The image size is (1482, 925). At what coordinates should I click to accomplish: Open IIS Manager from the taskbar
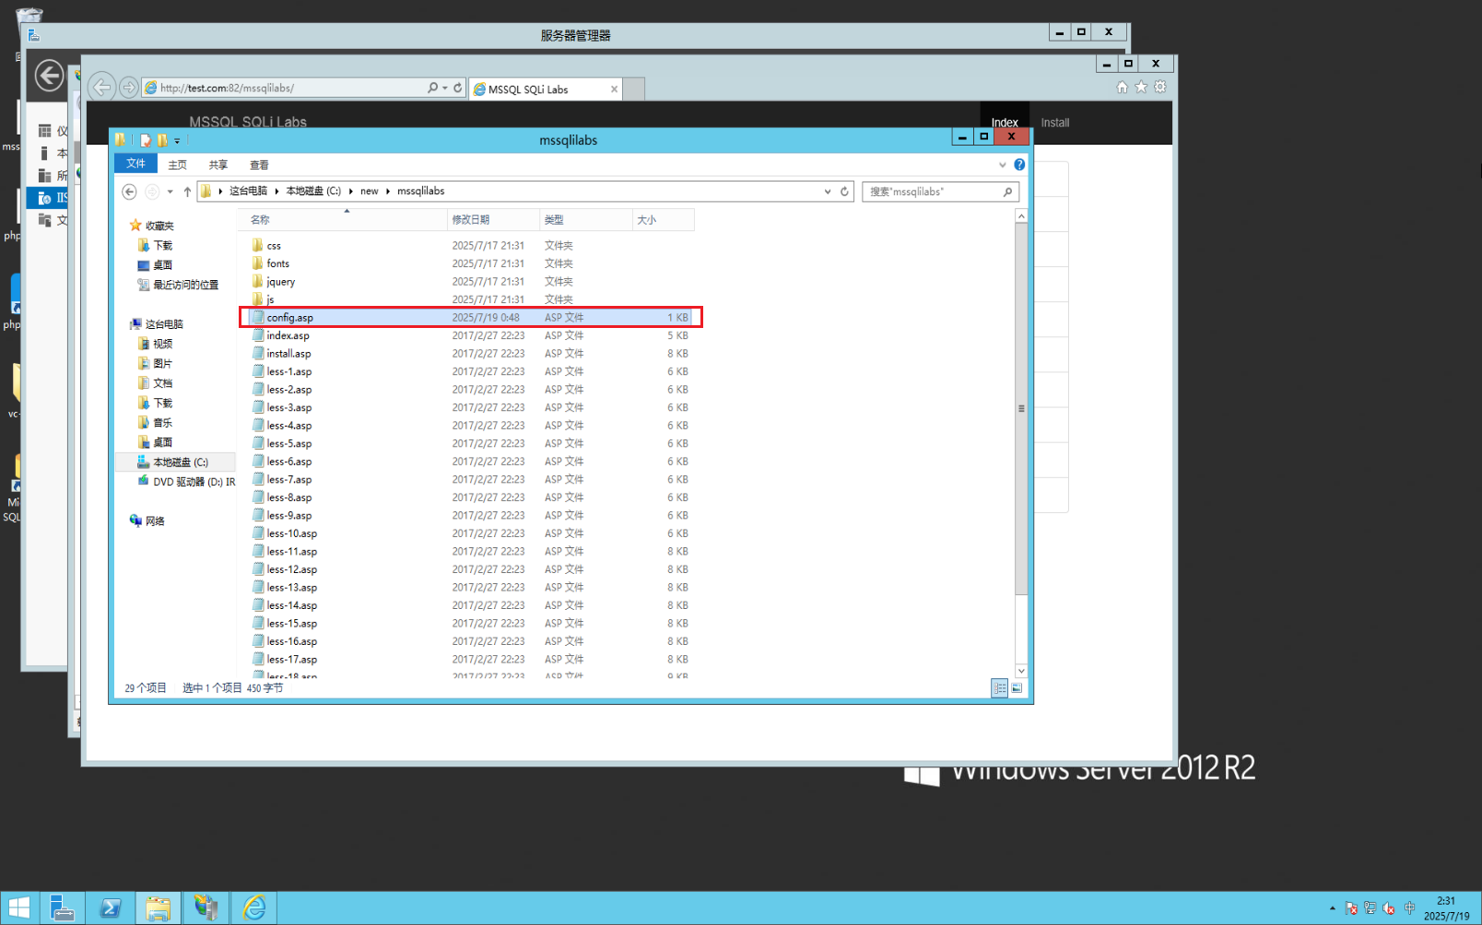[x=206, y=907]
